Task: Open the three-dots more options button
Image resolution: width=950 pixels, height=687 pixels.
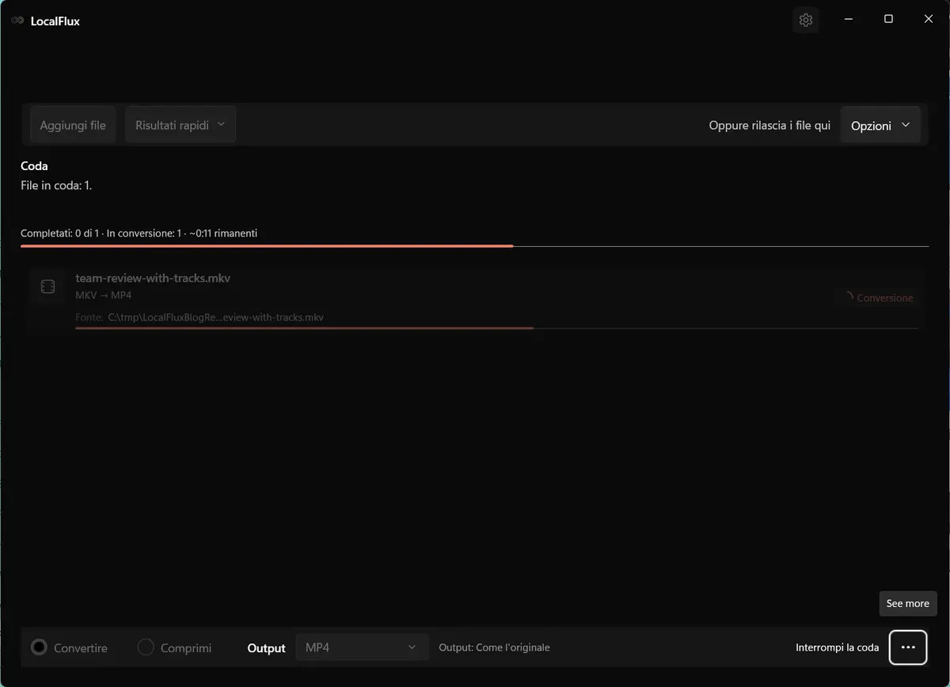Action: (x=908, y=647)
